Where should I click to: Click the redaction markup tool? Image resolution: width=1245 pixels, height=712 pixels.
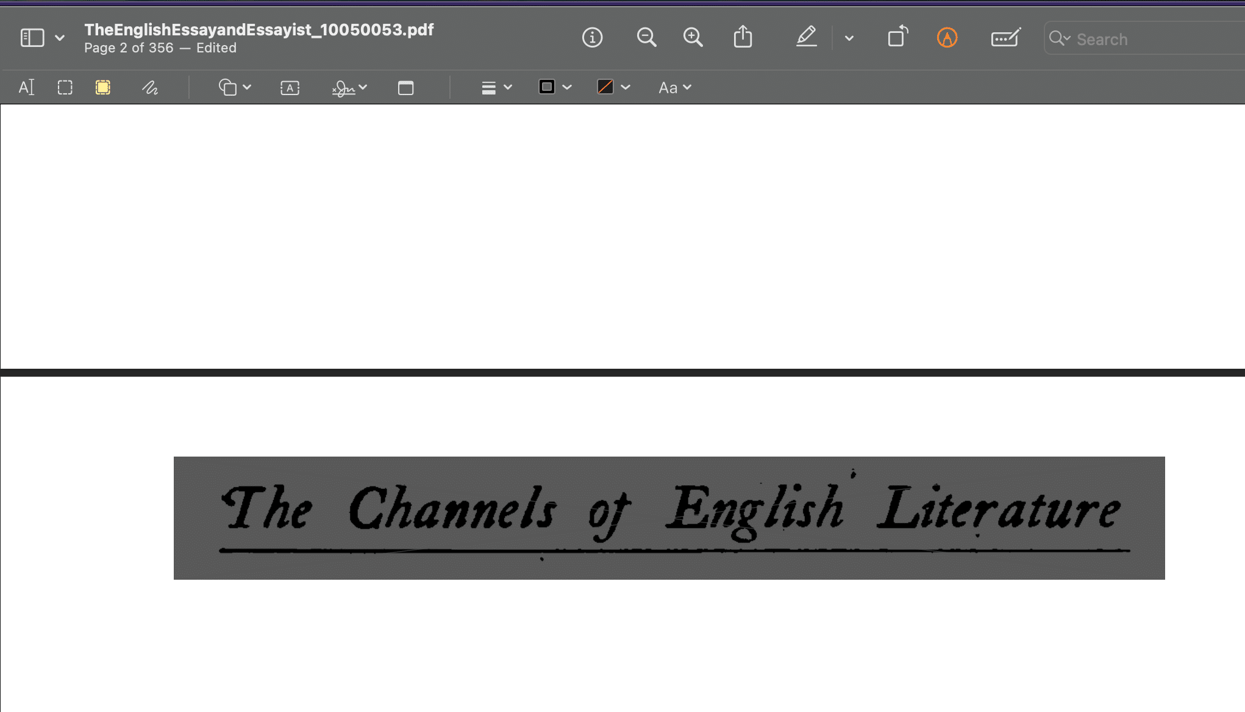[x=102, y=87]
